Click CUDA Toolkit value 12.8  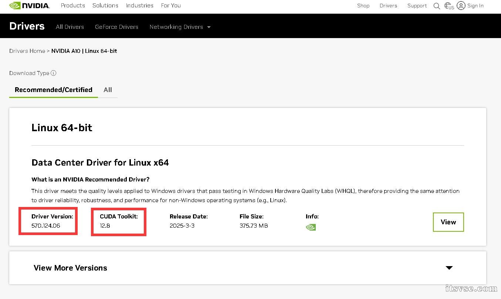click(x=105, y=225)
